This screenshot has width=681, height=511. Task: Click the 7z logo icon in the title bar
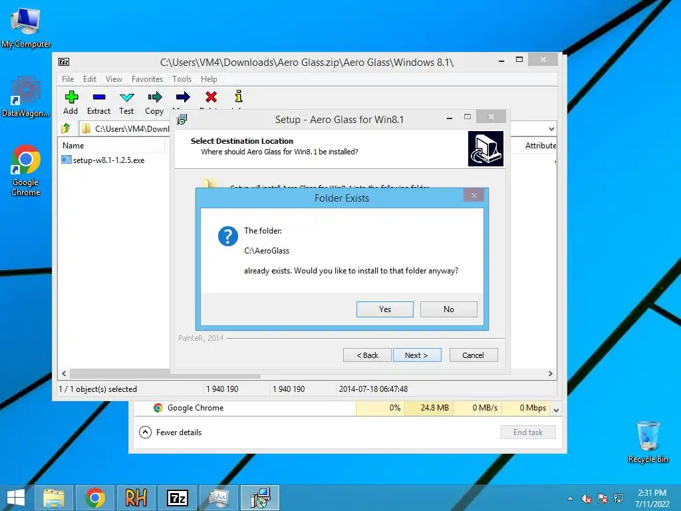click(64, 62)
